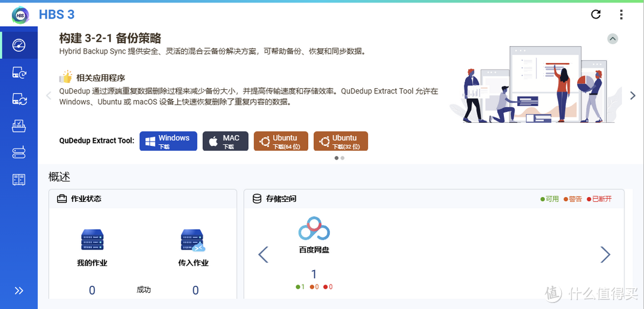644x309 pixels.
Task: Open Backup & Restore in sidebar
Action: point(18,73)
